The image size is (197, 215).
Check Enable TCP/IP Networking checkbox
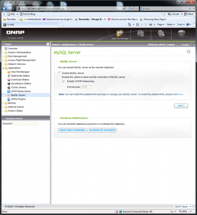tap(64, 82)
